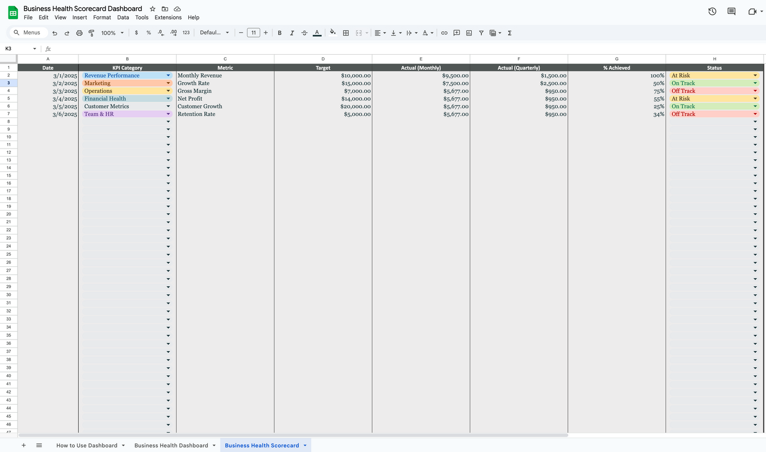This screenshot has height=452, width=766.
Task: Open the fill color paint bucket
Action: click(332, 32)
